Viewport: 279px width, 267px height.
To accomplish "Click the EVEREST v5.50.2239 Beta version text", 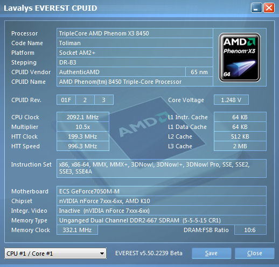I will [149, 253].
